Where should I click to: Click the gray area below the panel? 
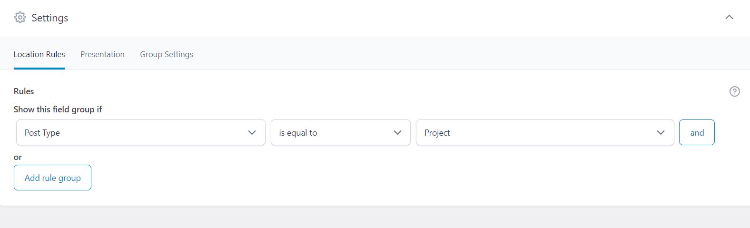click(375, 218)
